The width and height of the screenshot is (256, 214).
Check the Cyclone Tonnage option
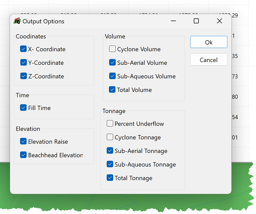click(x=110, y=137)
